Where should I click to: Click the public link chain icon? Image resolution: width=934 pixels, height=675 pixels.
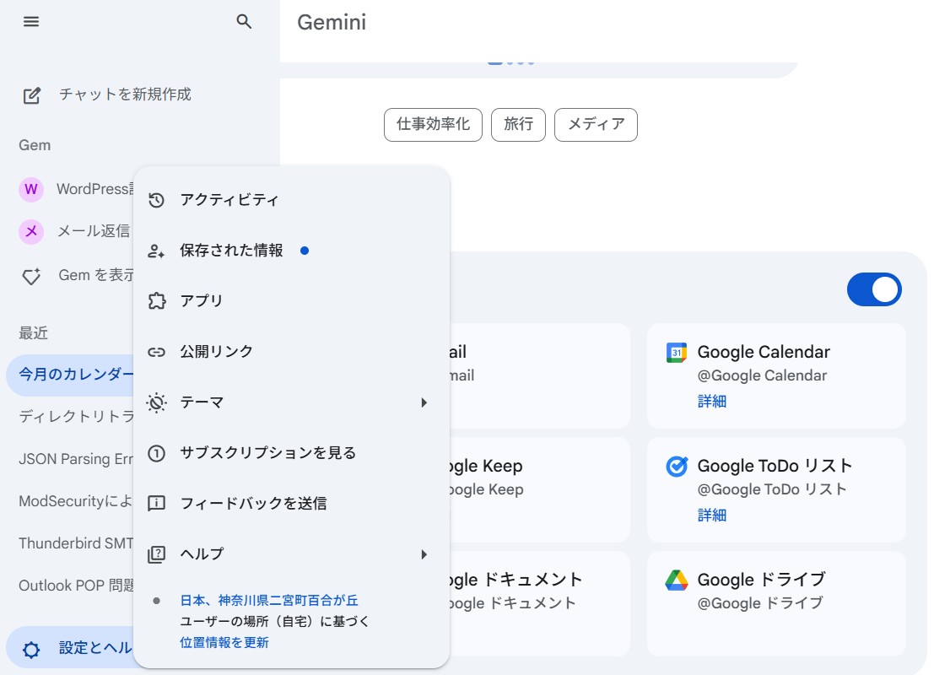[156, 352]
